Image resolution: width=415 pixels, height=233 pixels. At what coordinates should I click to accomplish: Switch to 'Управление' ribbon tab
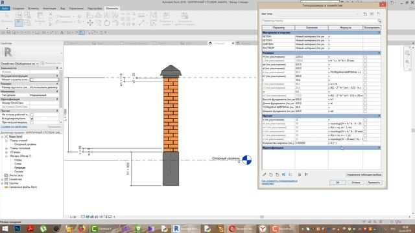[x=77, y=8]
